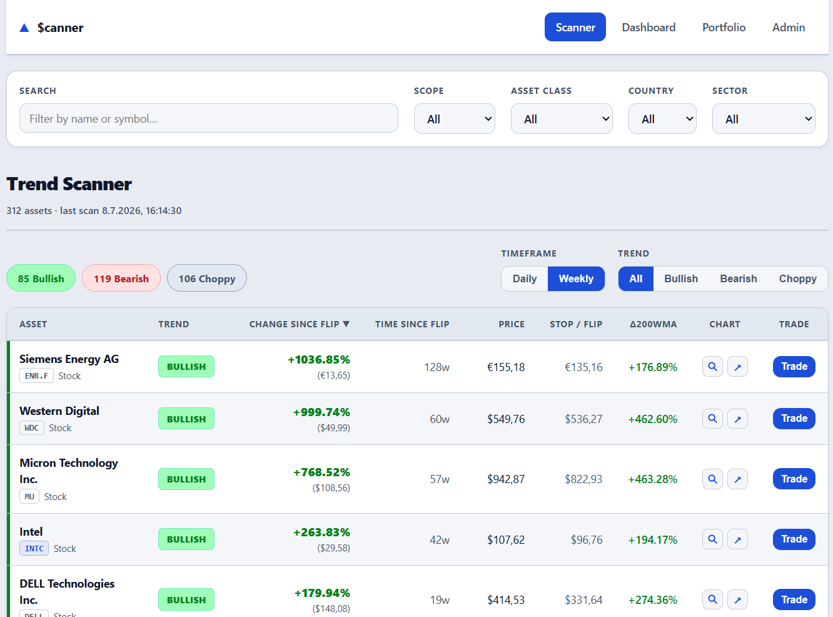Click the $549,76 price
Image resolution: width=833 pixels, height=617 pixels.
tap(506, 419)
